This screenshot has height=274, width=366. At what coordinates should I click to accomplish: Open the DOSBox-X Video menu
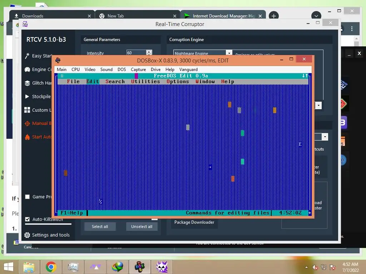click(x=90, y=70)
